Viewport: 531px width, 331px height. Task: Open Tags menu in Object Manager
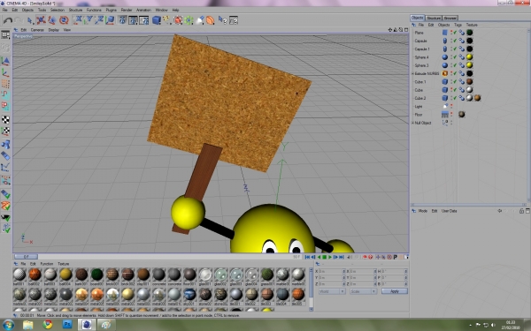click(458, 25)
